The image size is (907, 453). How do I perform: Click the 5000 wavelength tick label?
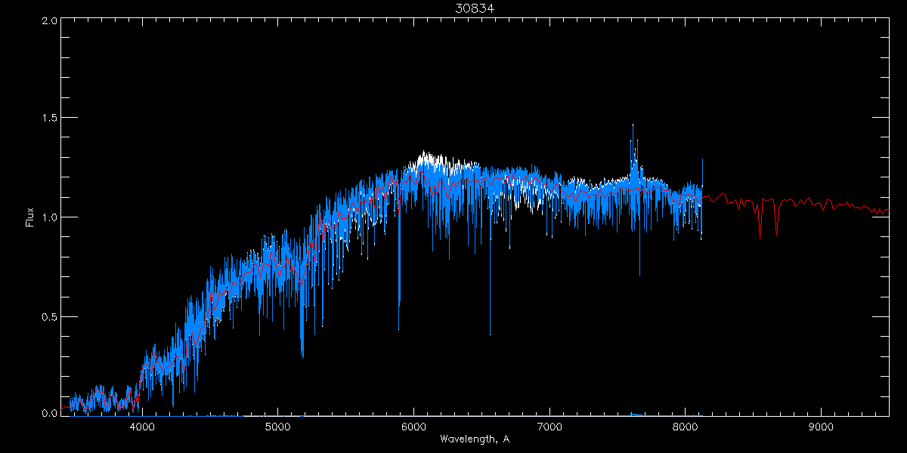277,427
